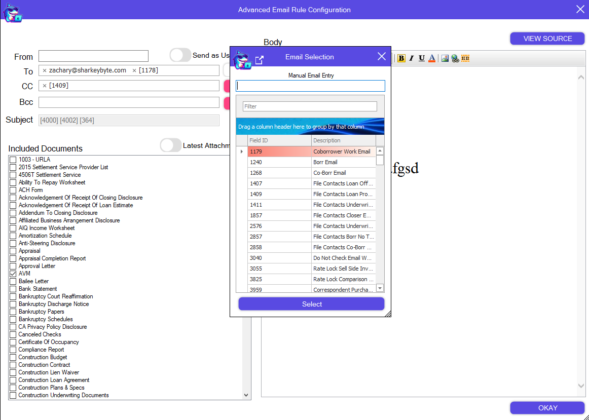
Task: Uncheck the AVM document checkbox
Action: pyautogui.click(x=13, y=274)
